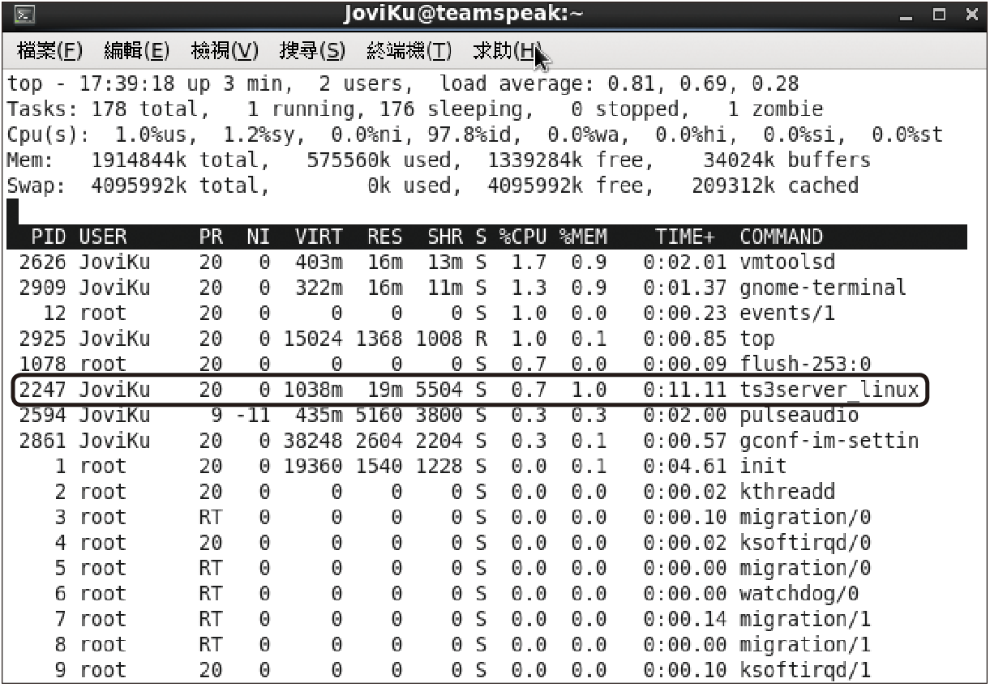Click the ksoftirqd/0 process name
This screenshot has width=990, height=687.
[x=805, y=544]
